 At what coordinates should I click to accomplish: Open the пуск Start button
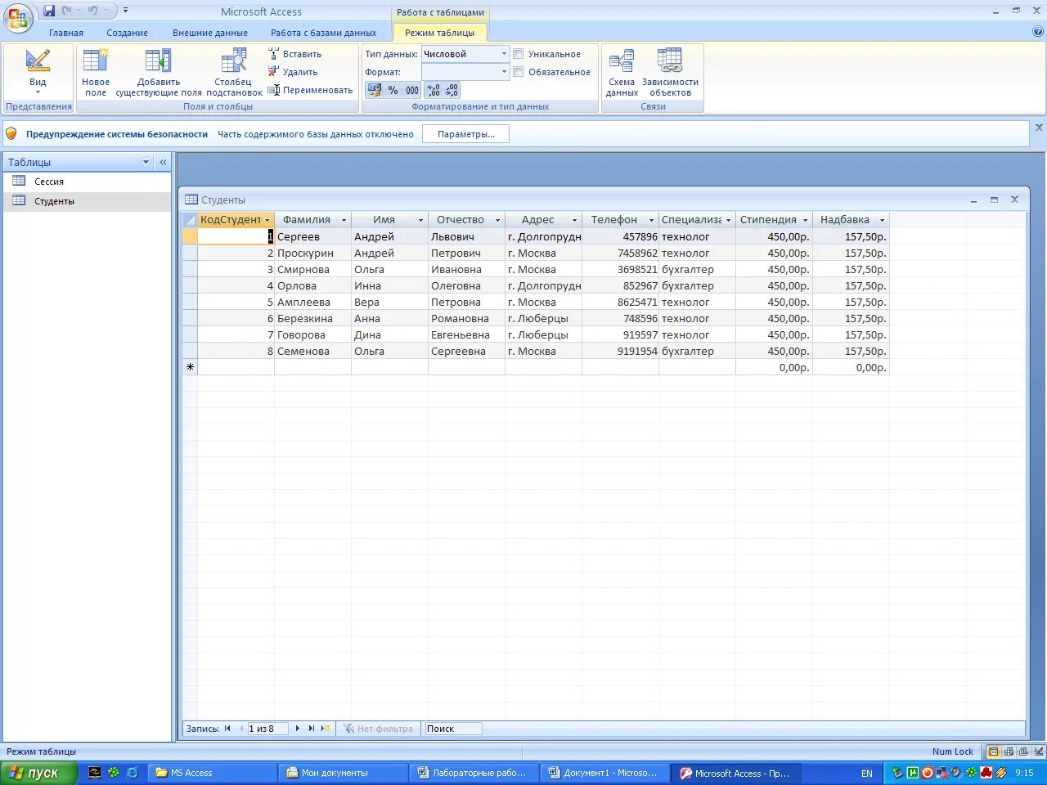point(38,773)
